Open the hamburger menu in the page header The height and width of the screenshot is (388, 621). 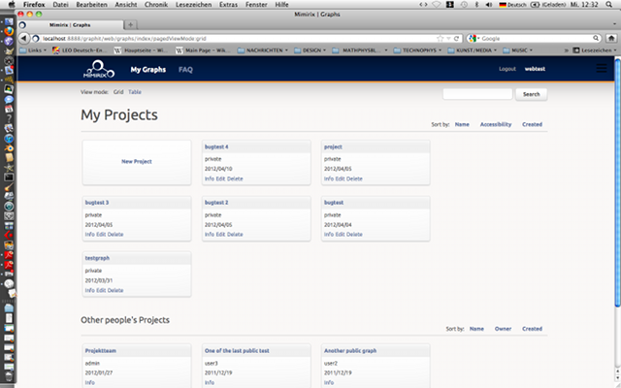(x=602, y=69)
